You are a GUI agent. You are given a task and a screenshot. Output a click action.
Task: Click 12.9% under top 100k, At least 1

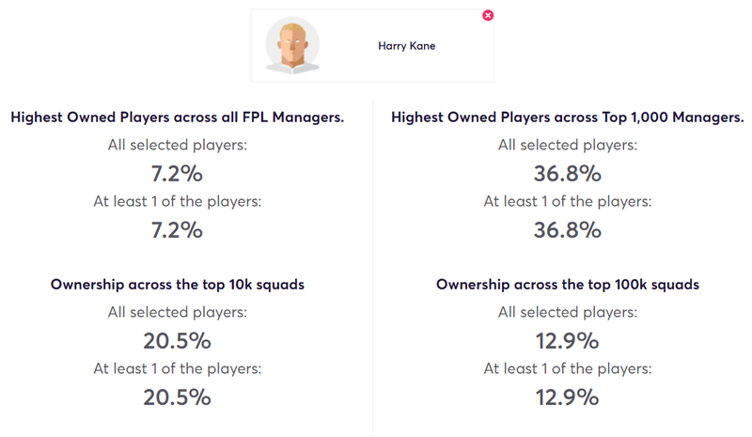tap(568, 398)
